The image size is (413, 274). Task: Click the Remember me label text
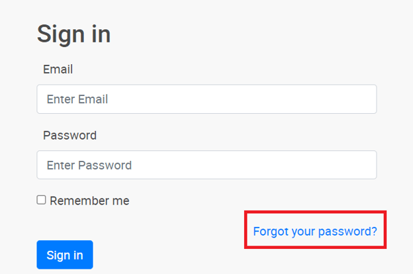(89, 201)
